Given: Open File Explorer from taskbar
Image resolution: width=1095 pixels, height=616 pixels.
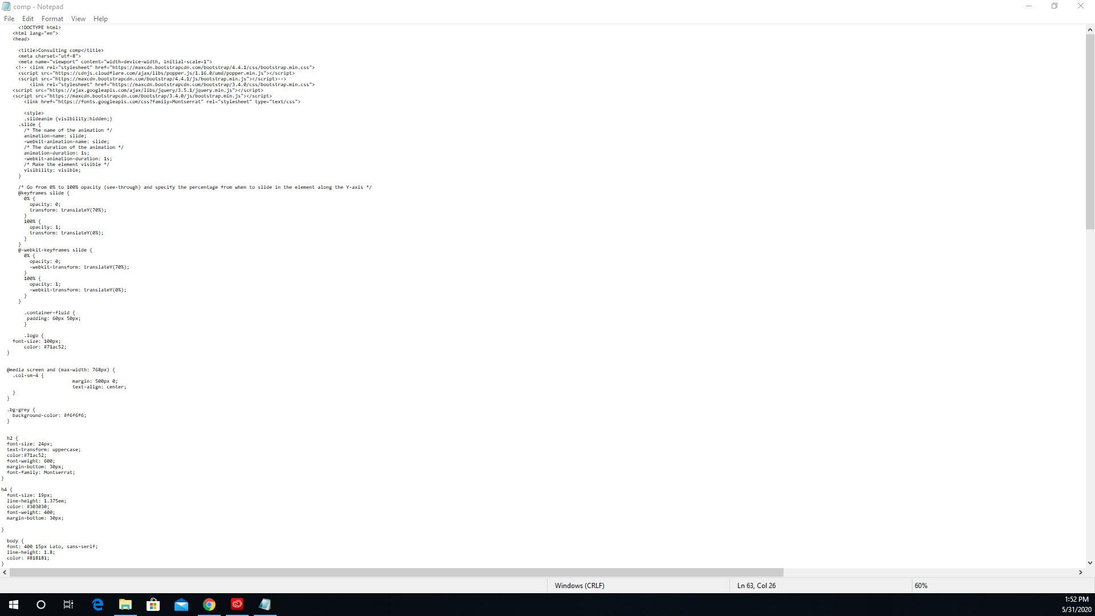Looking at the screenshot, I should tap(125, 605).
